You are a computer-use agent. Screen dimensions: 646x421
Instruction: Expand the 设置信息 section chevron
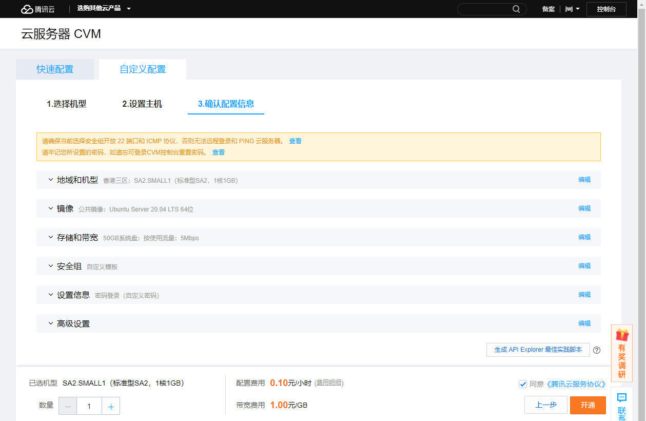[x=50, y=295]
